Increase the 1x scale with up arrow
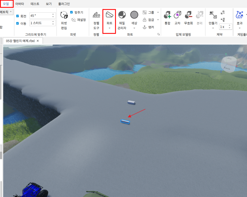The height and width of the screenshot is (197, 247). [x=229, y=26]
